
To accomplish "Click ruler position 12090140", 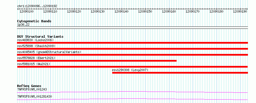I will coord(121,11).
